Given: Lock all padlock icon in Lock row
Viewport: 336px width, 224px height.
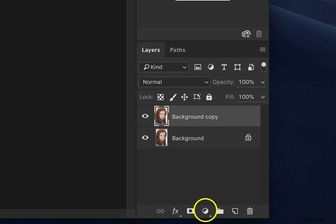Looking at the screenshot, I should coord(209,97).
